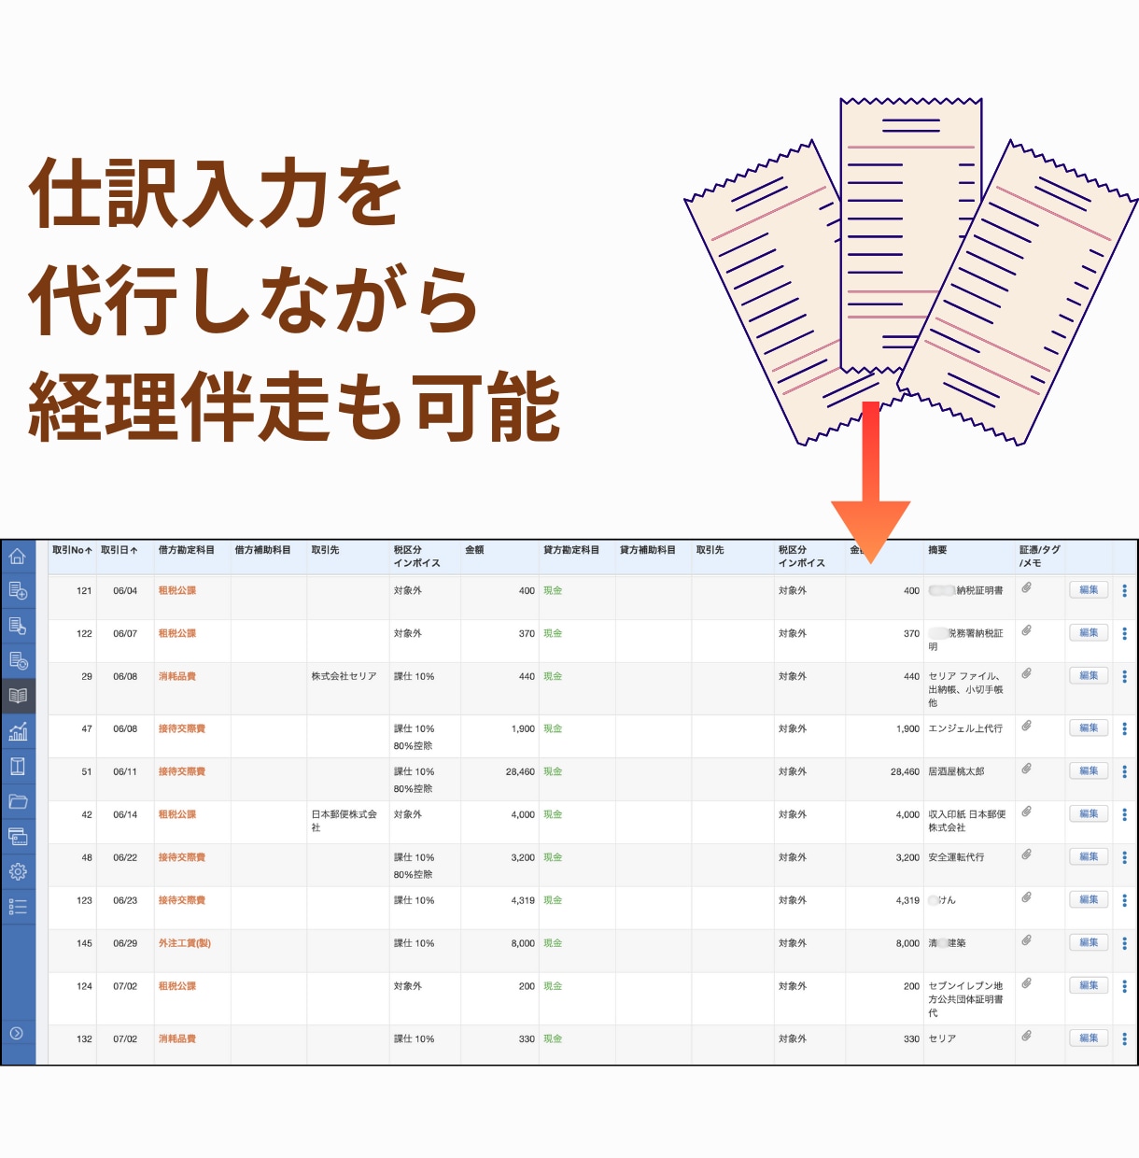The width and height of the screenshot is (1139, 1158).
Task: Click the checklist icon in the sidebar
Action: coord(17,907)
